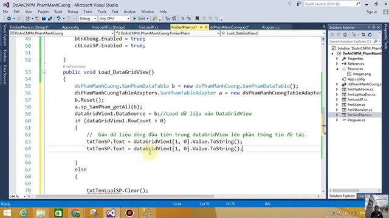Click the Save All toolbar icon
The image size is (389, 218).
[50, 19]
